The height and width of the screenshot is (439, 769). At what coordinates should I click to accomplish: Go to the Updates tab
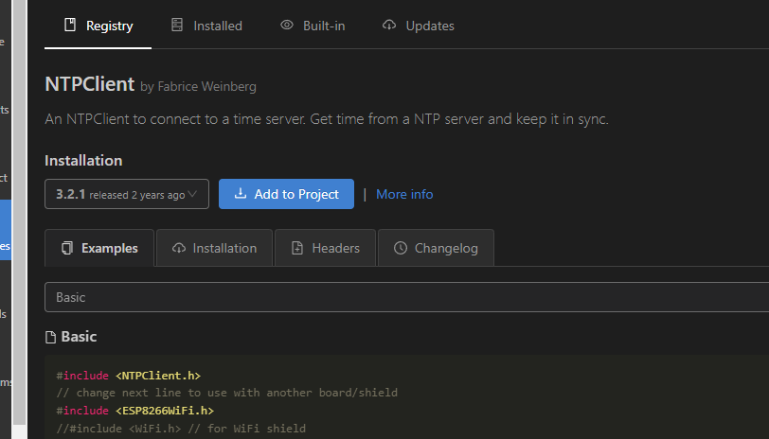tap(419, 26)
